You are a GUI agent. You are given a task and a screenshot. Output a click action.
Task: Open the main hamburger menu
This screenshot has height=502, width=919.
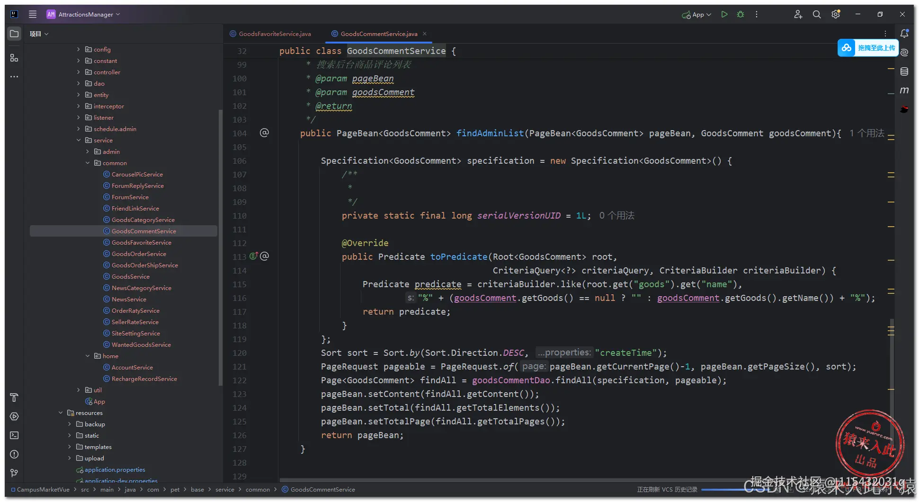pos(33,15)
